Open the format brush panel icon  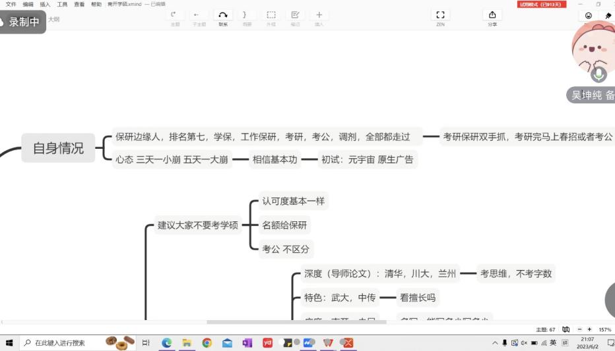point(608,16)
